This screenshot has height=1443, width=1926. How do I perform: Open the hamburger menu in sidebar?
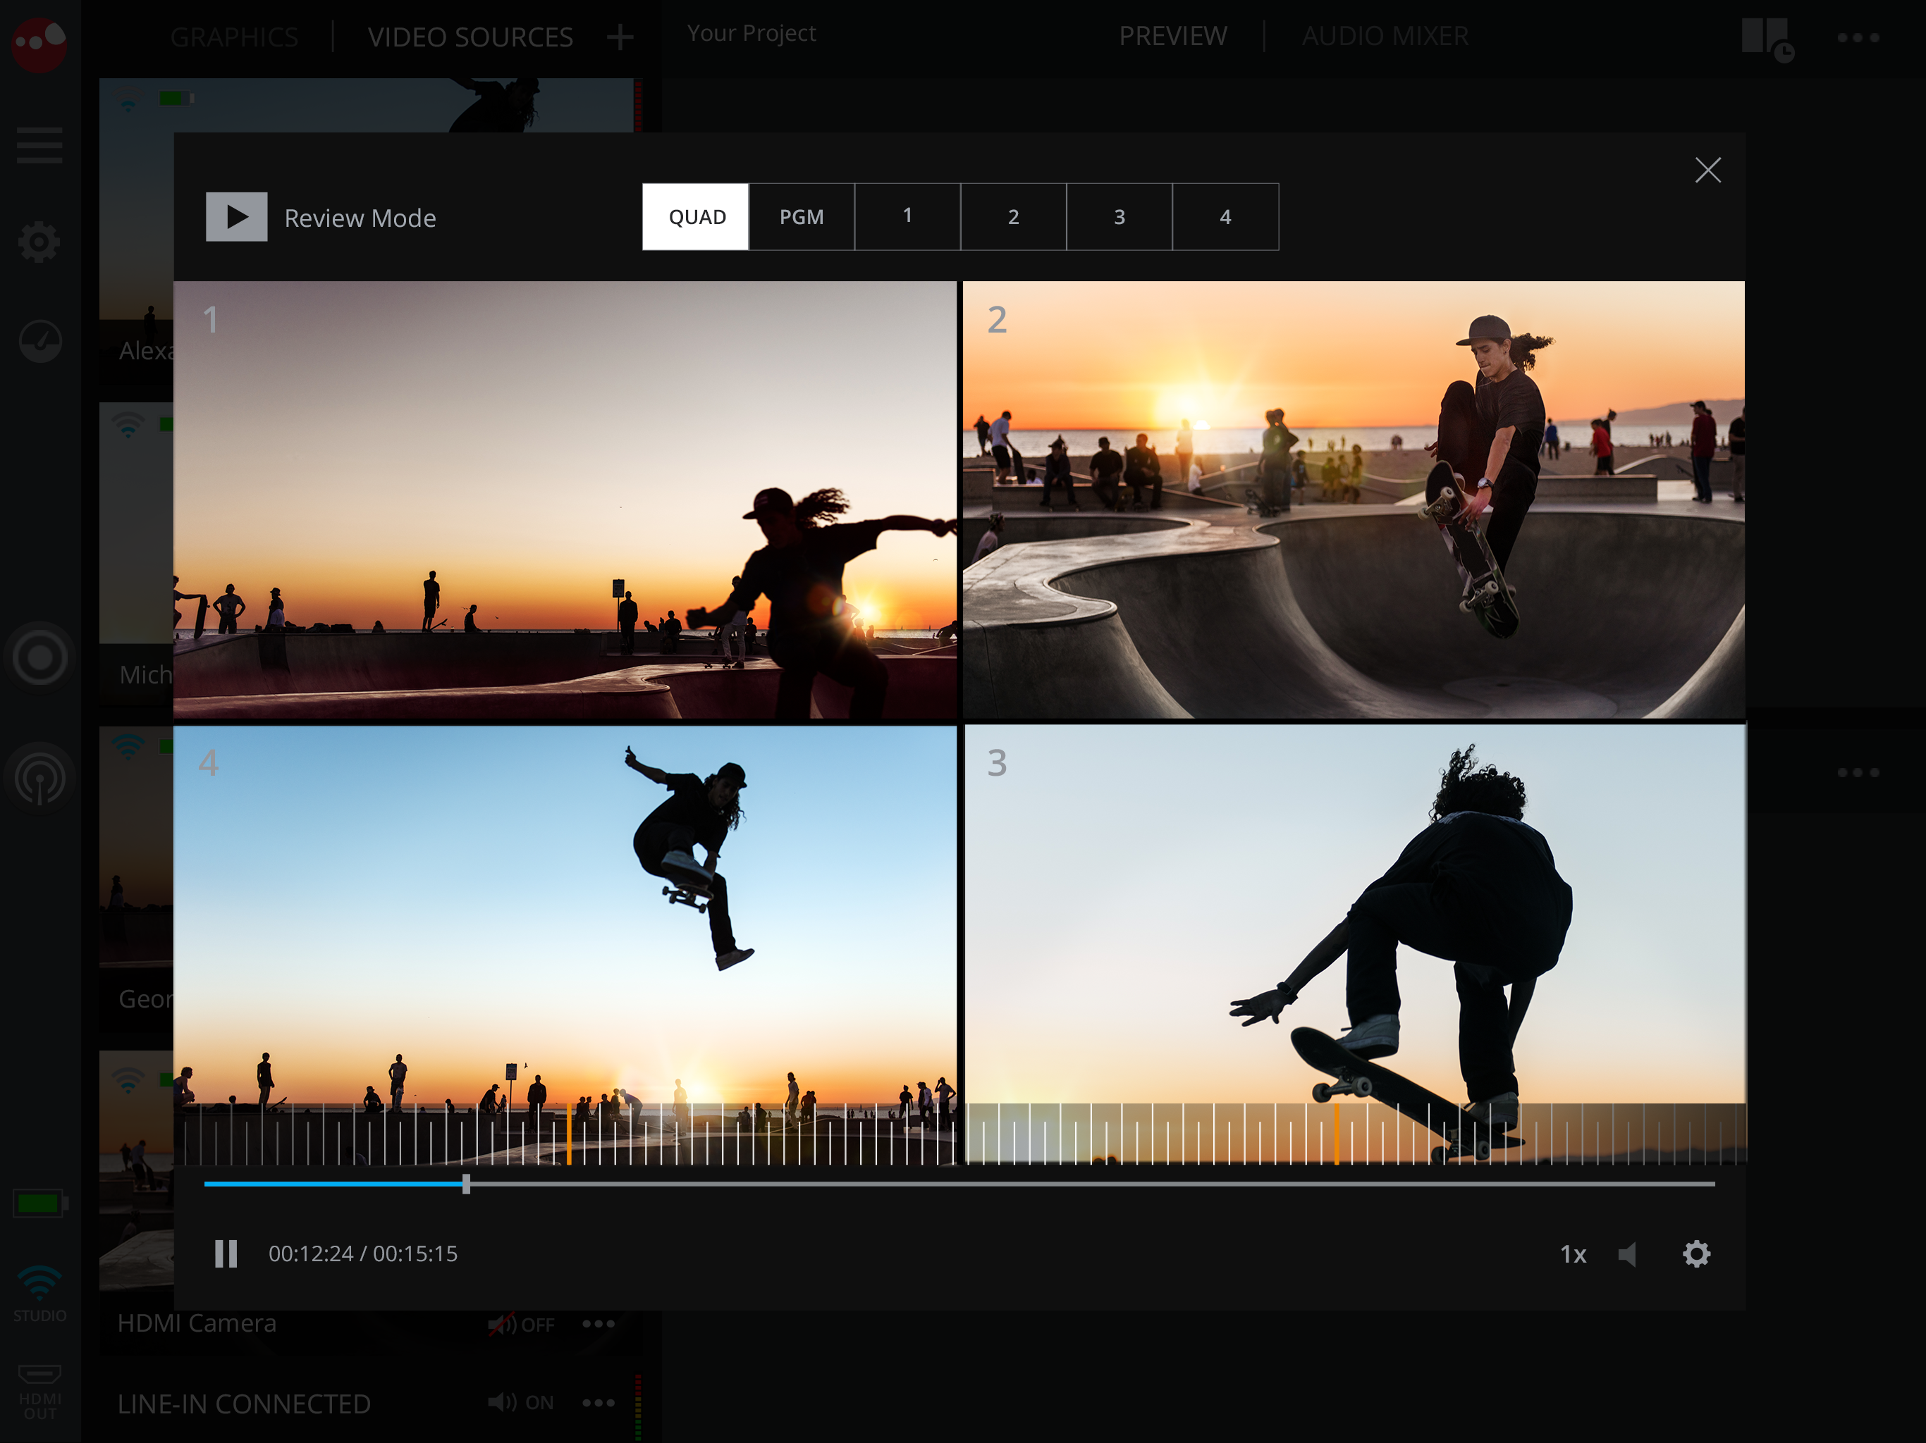[x=39, y=144]
